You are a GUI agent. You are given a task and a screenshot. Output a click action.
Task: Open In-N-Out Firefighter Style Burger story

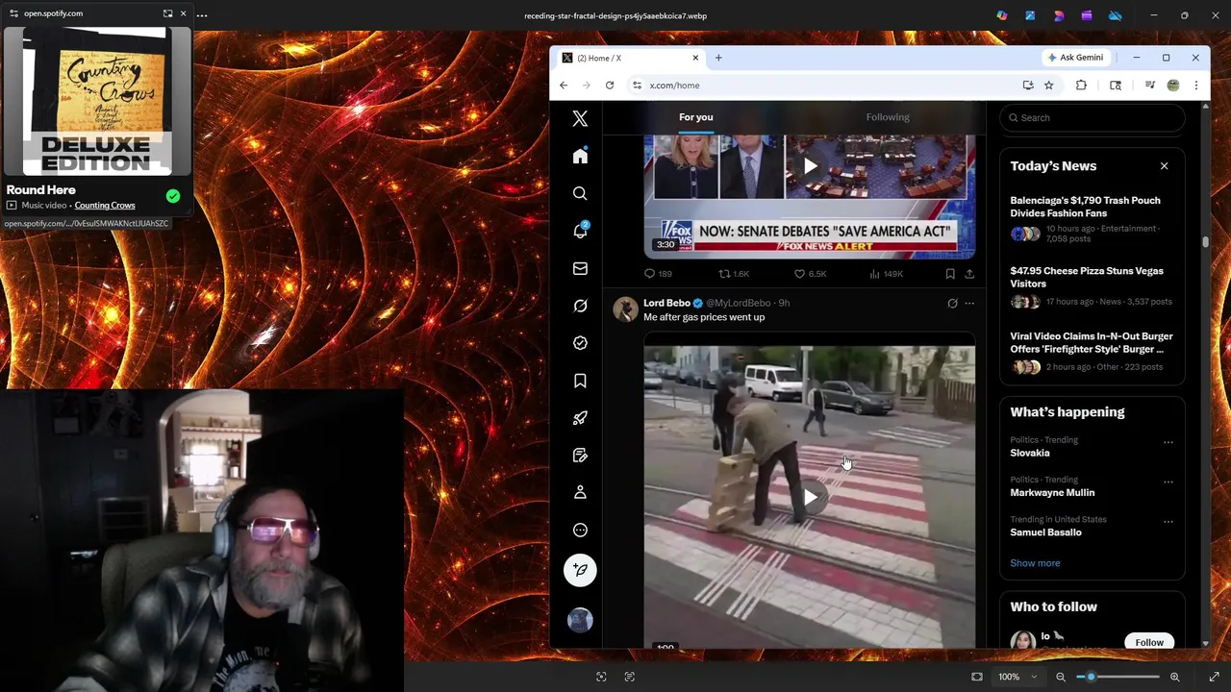[x=1092, y=353]
